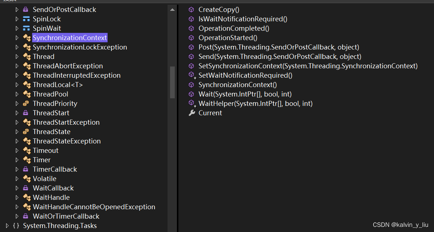Viewport: 434px width, 232px height.
Task: Open the CSDN @kalvin_y_liu link
Action: [401, 224]
